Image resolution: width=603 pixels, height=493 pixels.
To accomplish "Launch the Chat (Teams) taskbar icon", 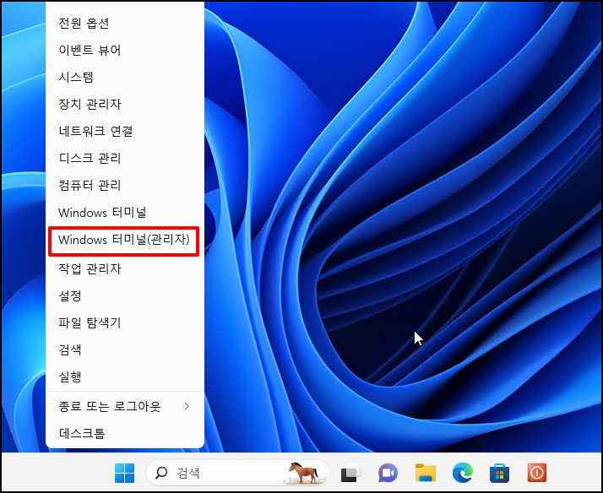I will coord(388,473).
